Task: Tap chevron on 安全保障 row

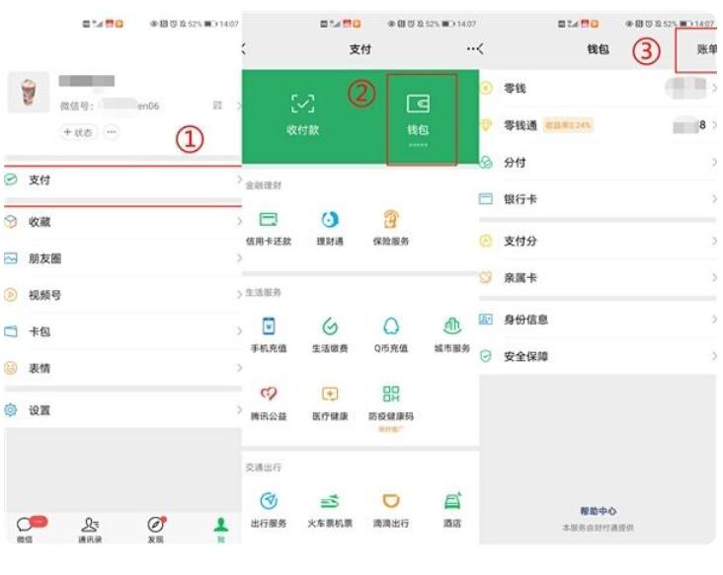Action: [714, 356]
